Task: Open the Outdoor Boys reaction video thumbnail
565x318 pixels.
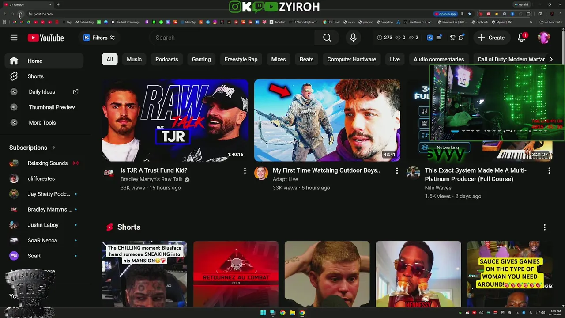Action: point(327,121)
